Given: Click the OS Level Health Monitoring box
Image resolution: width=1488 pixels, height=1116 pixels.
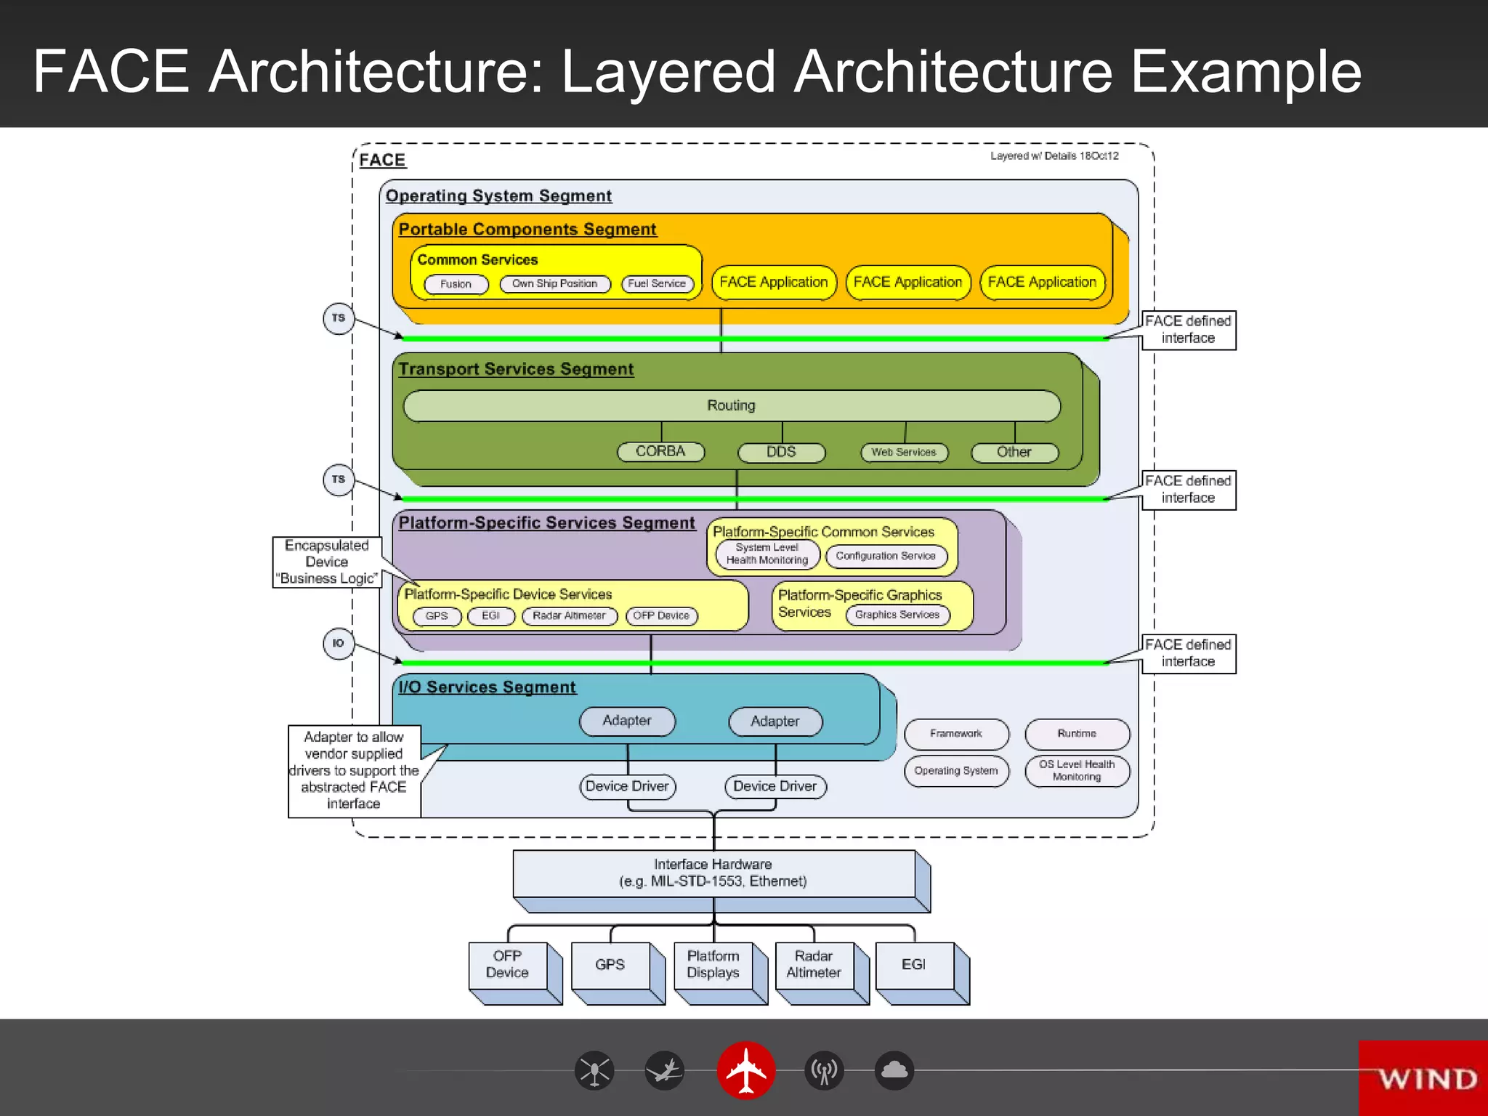Looking at the screenshot, I should click(1077, 770).
